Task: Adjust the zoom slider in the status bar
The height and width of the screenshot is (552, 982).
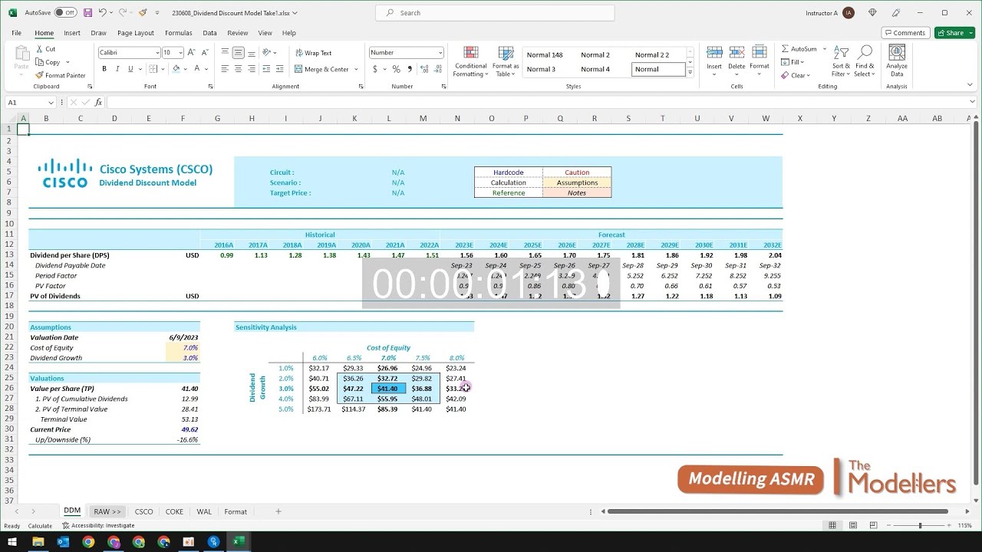Action: pos(920,526)
